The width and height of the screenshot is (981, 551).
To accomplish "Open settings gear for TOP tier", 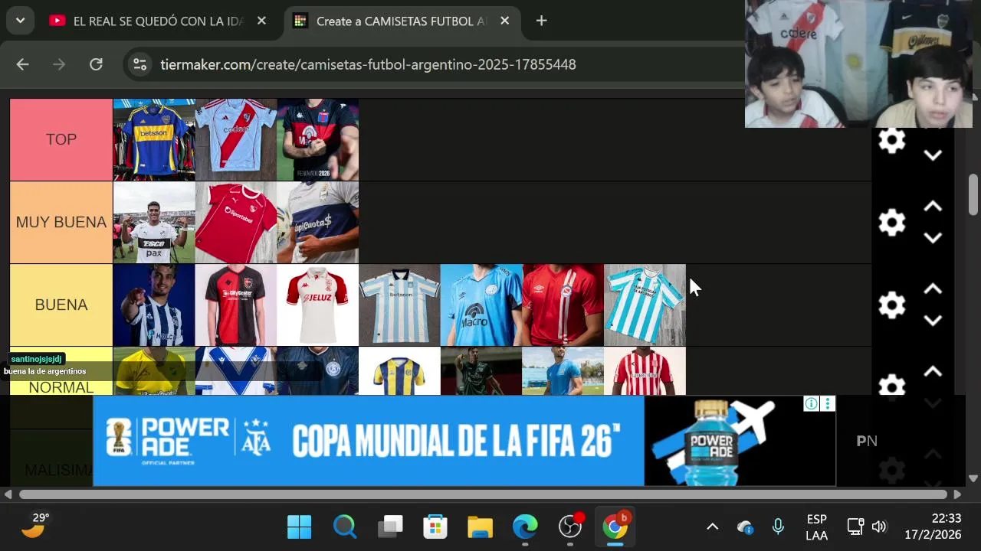I will 891,141.
